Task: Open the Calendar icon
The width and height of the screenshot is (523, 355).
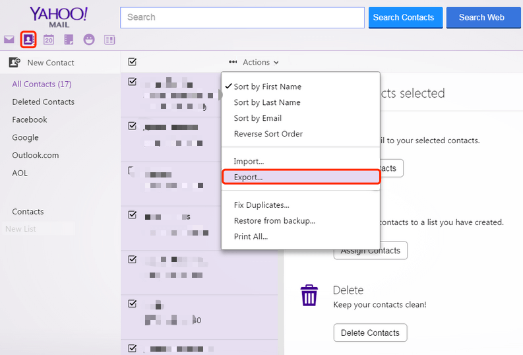Action: [x=49, y=40]
